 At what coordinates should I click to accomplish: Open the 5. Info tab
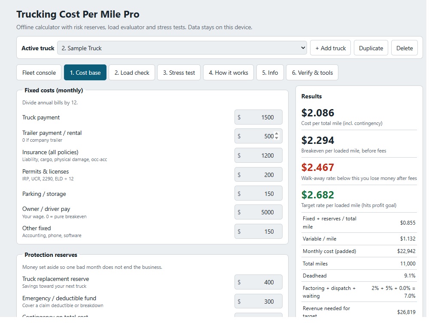coord(270,73)
